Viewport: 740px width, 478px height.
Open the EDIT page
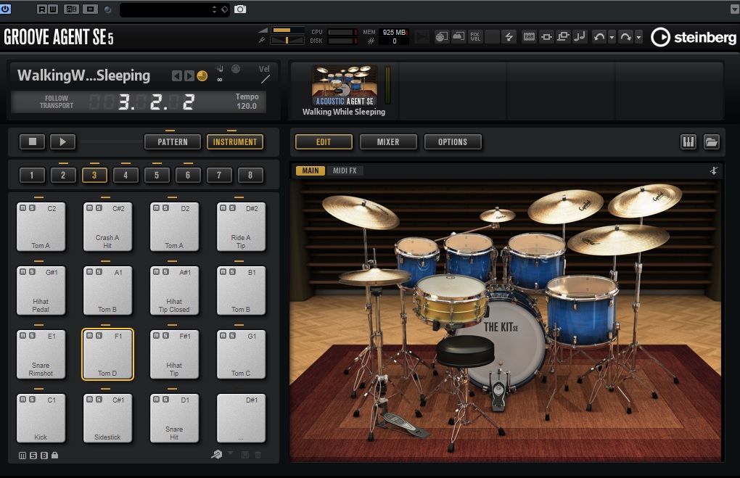click(324, 142)
